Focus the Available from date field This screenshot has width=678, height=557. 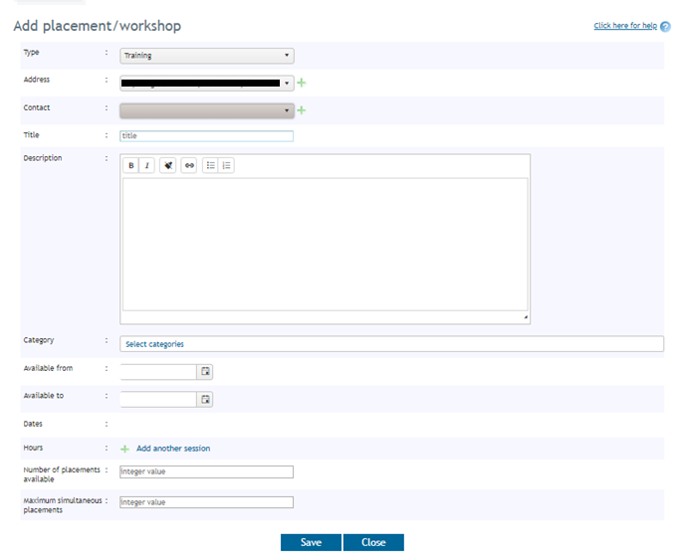pyautogui.click(x=158, y=372)
